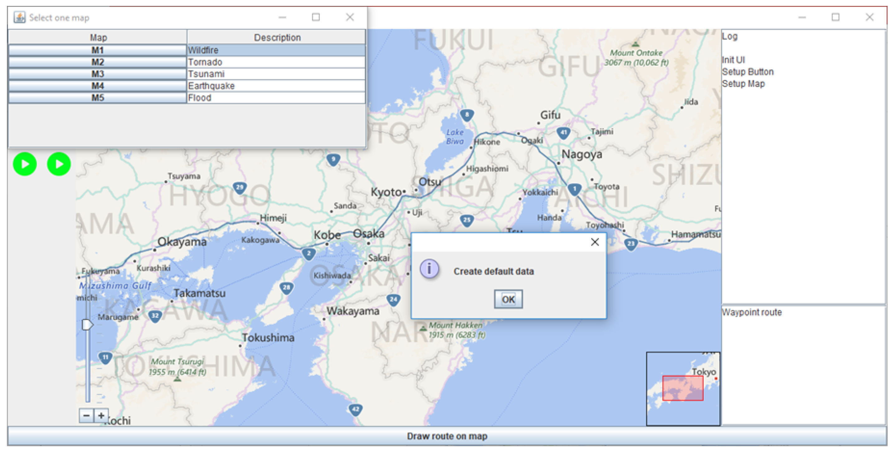Close the Create default data dialog
This screenshot has width=895, height=454.
[595, 242]
